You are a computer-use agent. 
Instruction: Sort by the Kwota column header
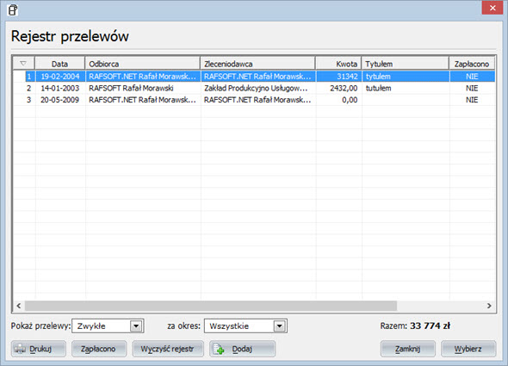(x=338, y=64)
